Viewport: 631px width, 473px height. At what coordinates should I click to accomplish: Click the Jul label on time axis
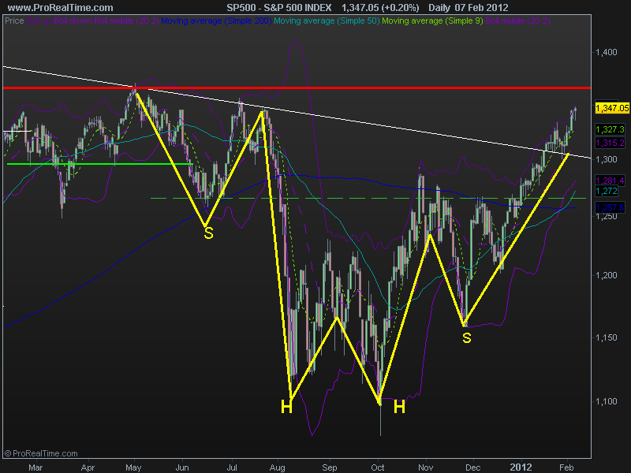coord(232,467)
